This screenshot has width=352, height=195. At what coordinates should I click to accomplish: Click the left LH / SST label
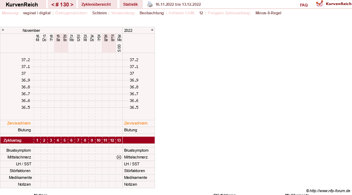tap(24, 164)
